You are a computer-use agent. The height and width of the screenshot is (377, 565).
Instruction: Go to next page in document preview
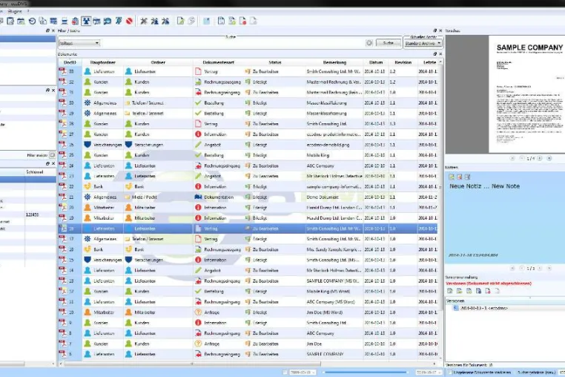(x=540, y=158)
